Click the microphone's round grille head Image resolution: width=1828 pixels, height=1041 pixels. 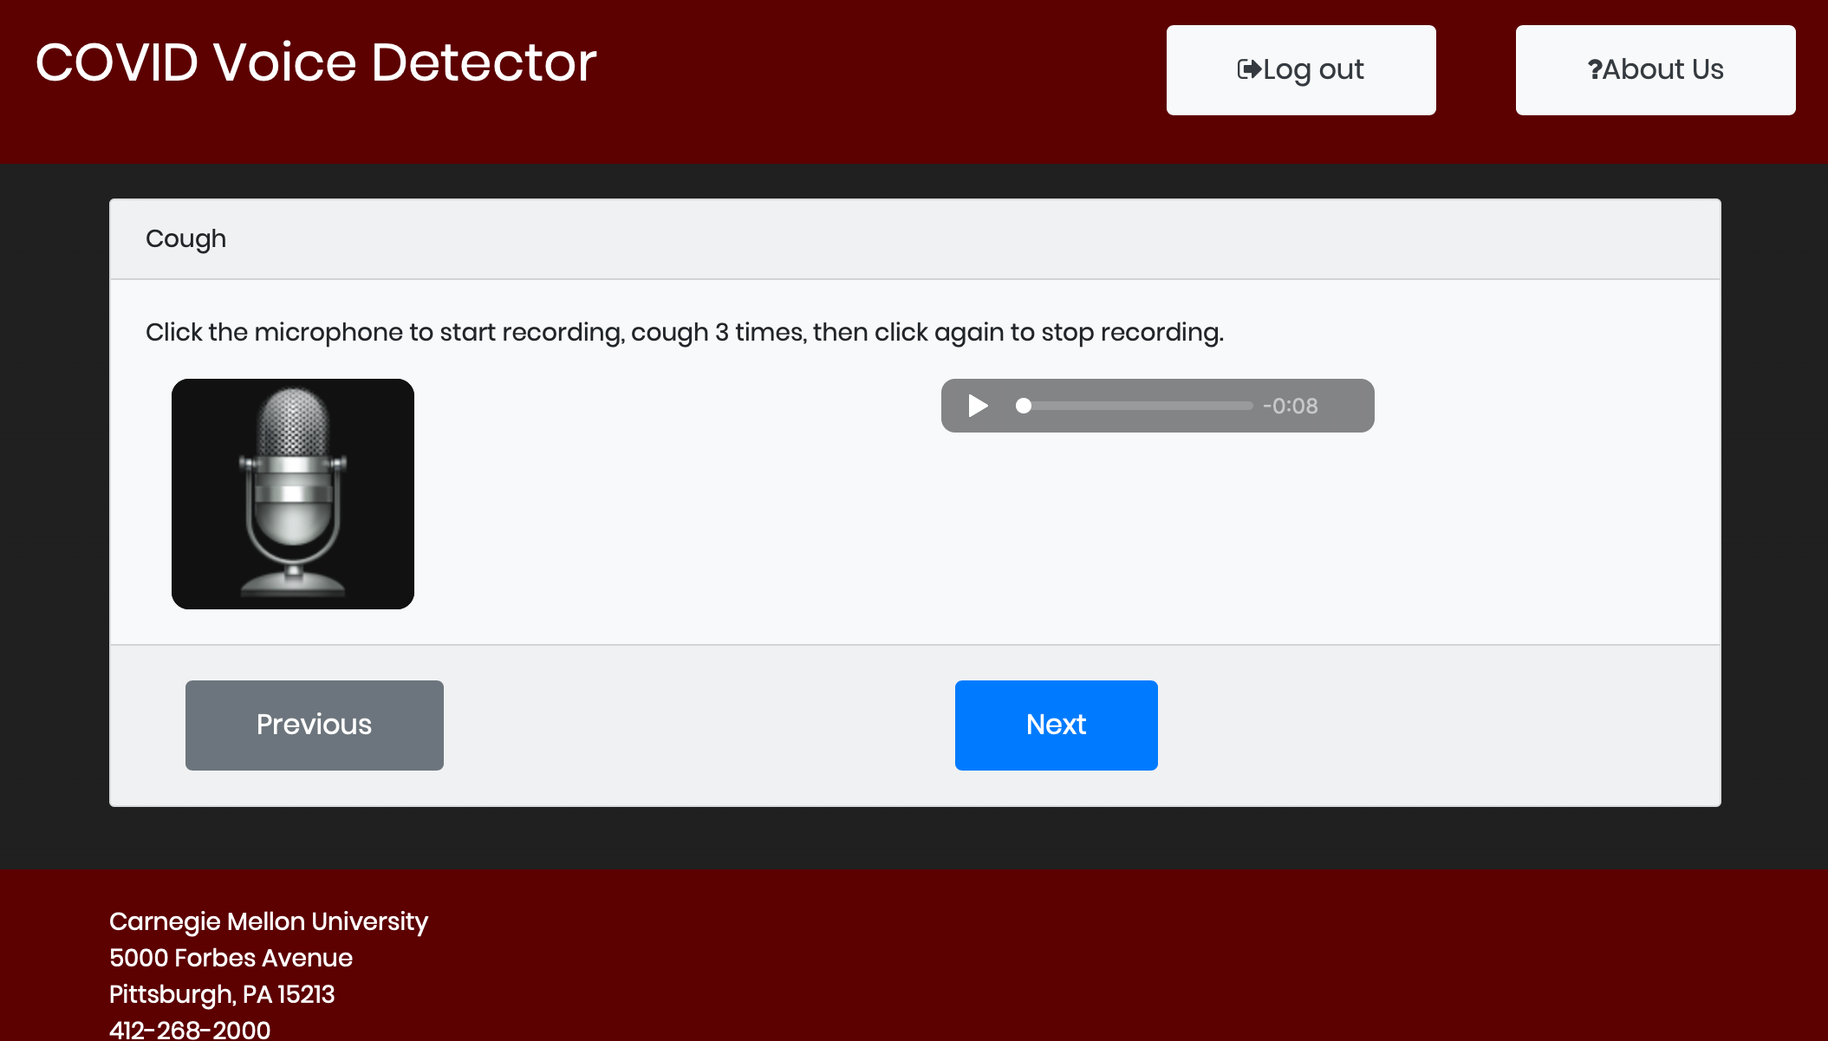[293, 420]
